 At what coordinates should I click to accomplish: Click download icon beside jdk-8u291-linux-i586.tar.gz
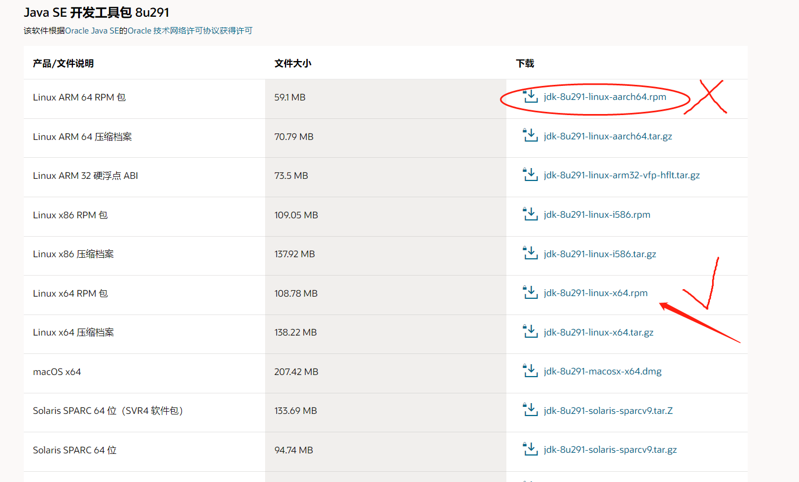tap(530, 253)
